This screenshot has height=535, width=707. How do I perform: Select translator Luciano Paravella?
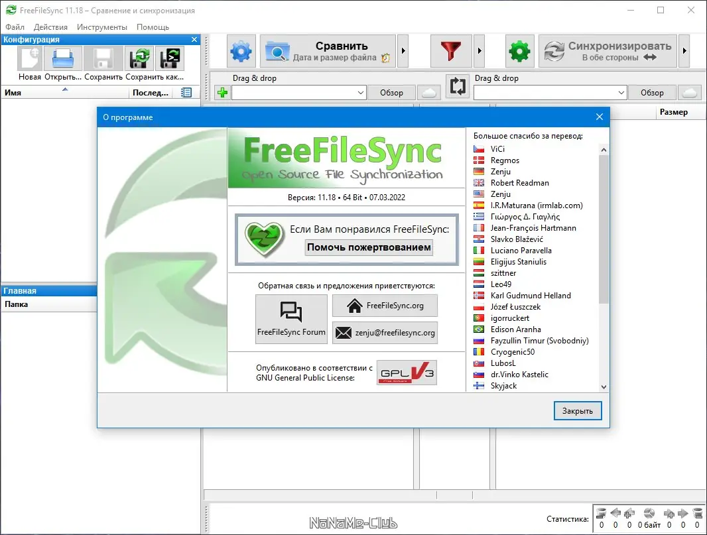click(x=521, y=251)
